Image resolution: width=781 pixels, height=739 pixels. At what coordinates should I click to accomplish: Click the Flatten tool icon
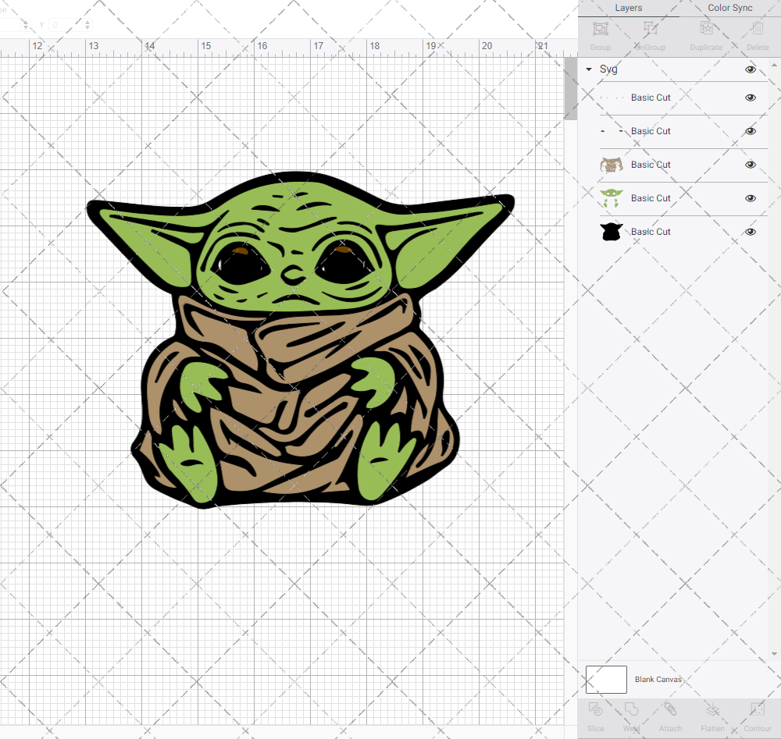[712, 709]
